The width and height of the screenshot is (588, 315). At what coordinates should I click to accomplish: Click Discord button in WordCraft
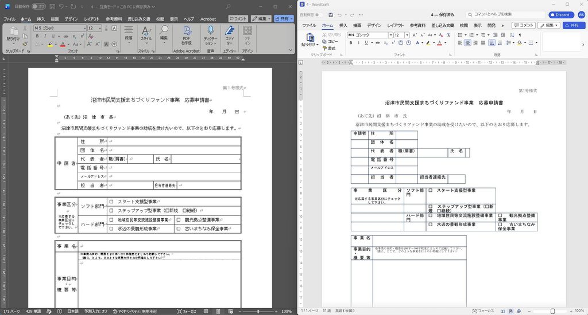click(561, 14)
